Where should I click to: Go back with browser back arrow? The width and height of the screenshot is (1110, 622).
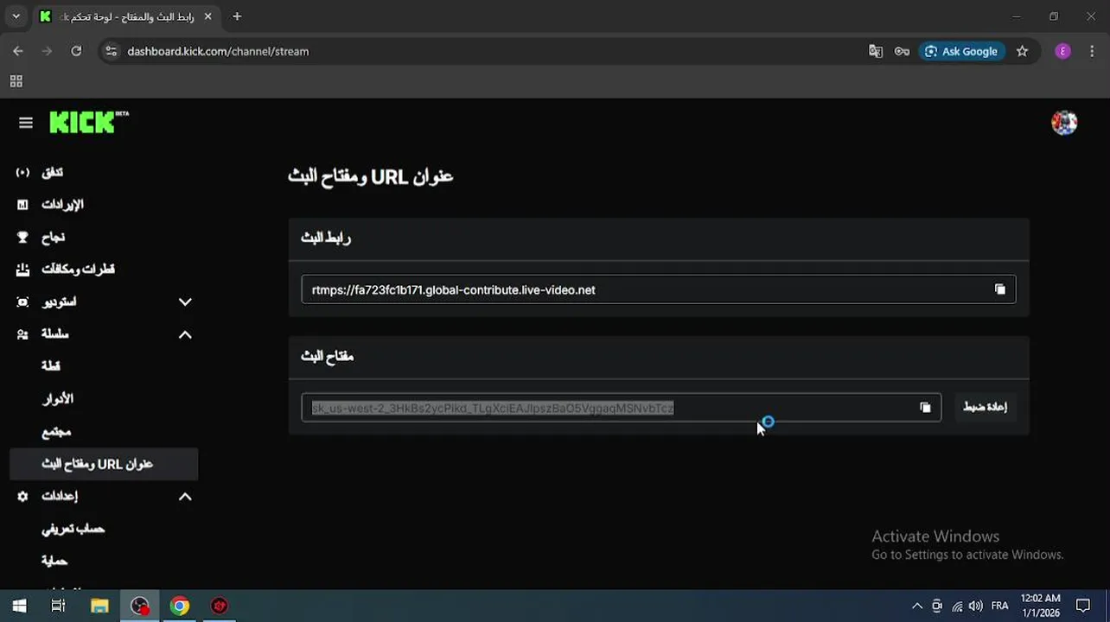pos(18,51)
